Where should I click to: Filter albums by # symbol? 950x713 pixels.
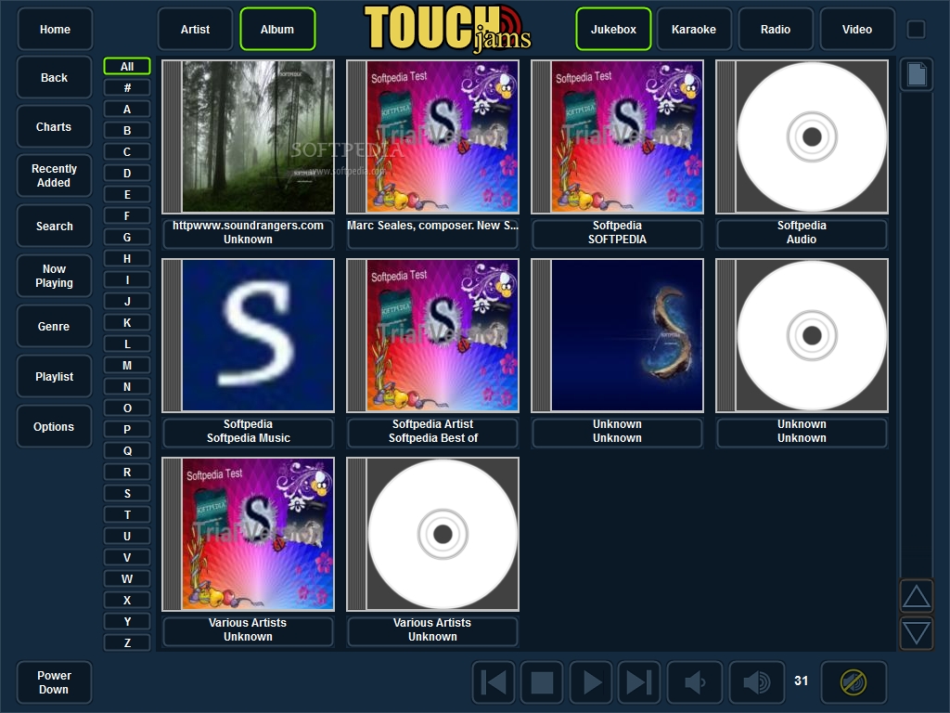(x=127, y=88)
